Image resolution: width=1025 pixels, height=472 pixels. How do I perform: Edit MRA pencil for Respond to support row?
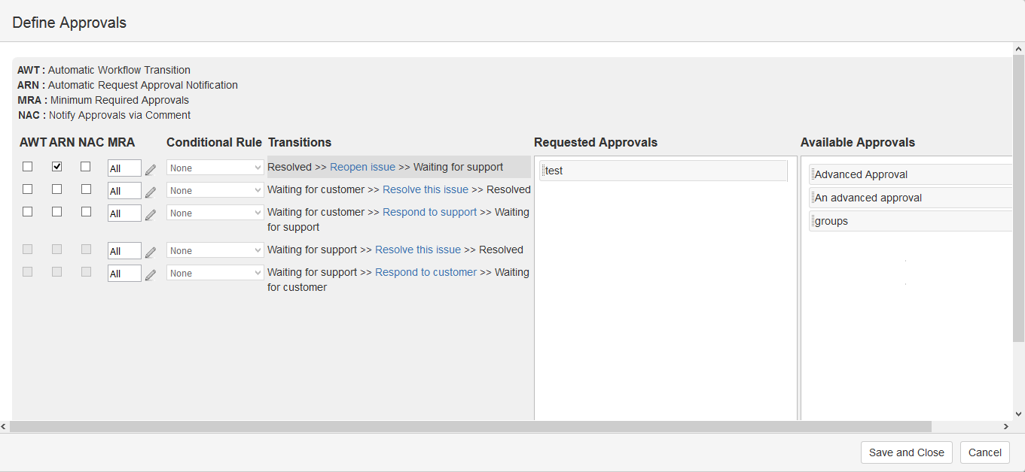(x=151, y=214)
